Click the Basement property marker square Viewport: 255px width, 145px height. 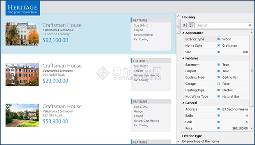pos(218,65)
